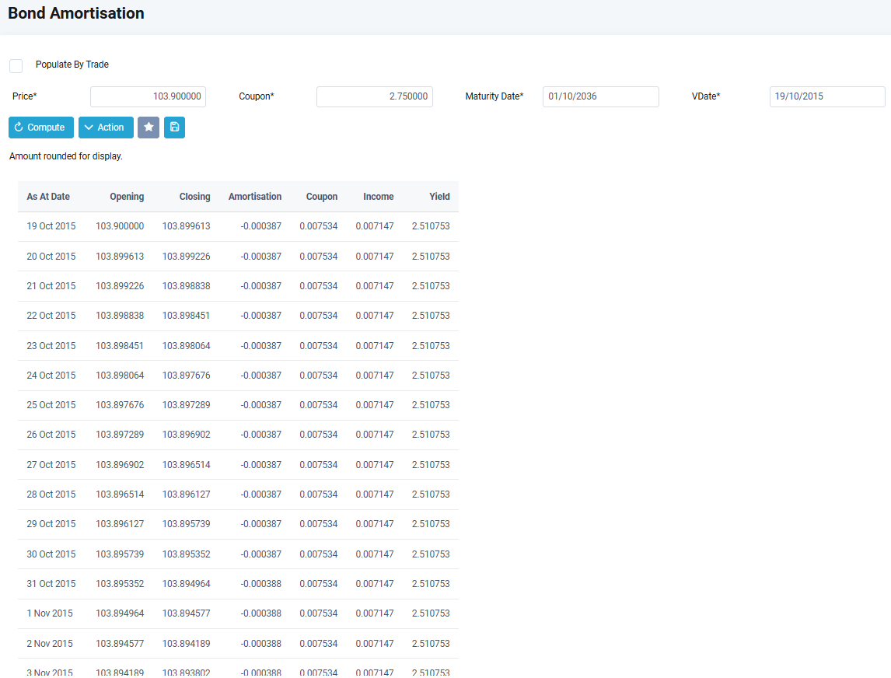Click the Yield column header
The height and width of the screenshot is (678, 891).
pos(439,197)
